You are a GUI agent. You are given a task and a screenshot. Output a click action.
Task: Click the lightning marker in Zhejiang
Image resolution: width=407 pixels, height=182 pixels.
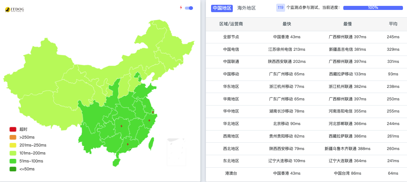pyautogui.click(x=149, y=120)
